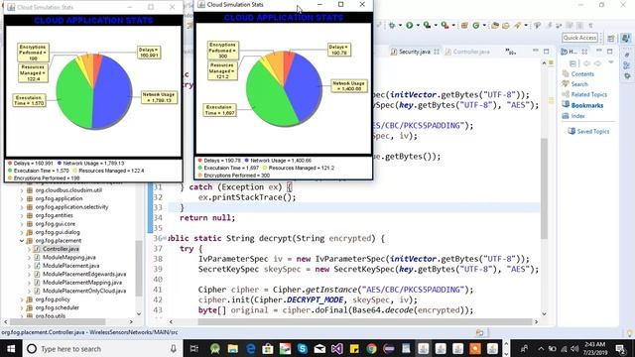Open the Contents link in Help
Viewport: 635px width, 357px height.
[582, 74]
